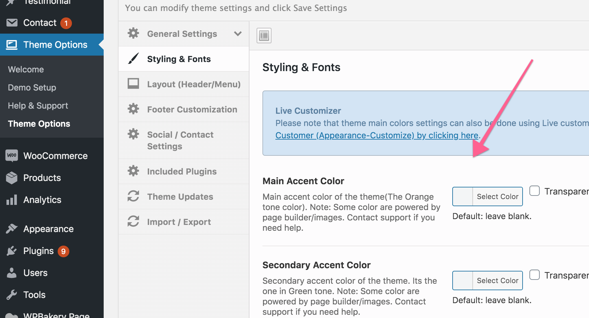Click the Users person icon
Image resolution: width=589 pixels, height=318 pixels.
tap(12, 273)
